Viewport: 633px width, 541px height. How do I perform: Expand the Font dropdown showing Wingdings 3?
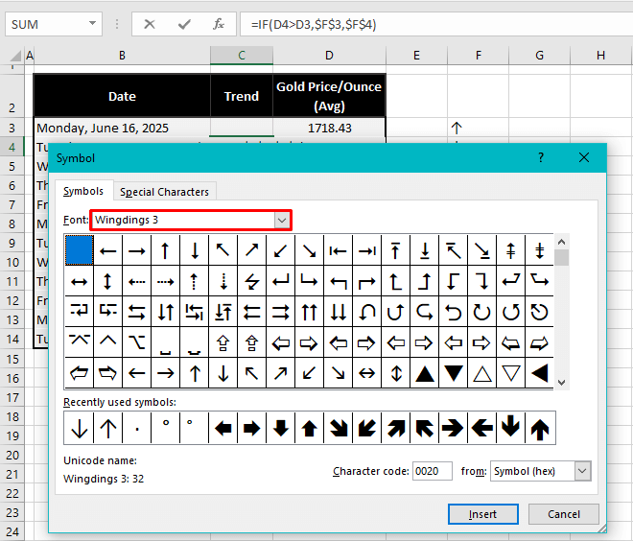(x=281, y=221)
